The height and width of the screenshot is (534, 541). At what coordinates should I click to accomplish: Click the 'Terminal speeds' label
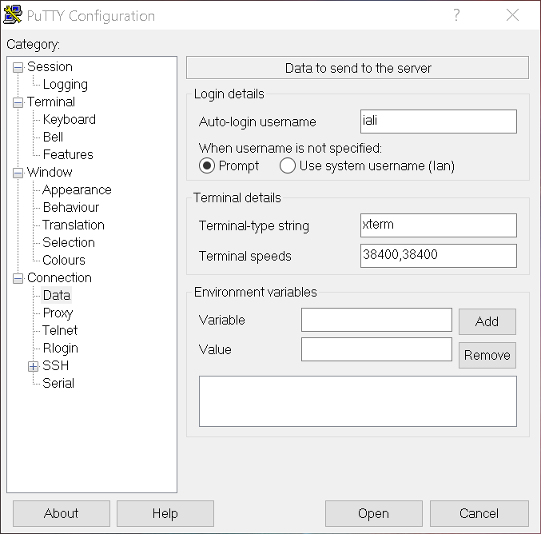[x=245, y=256]
